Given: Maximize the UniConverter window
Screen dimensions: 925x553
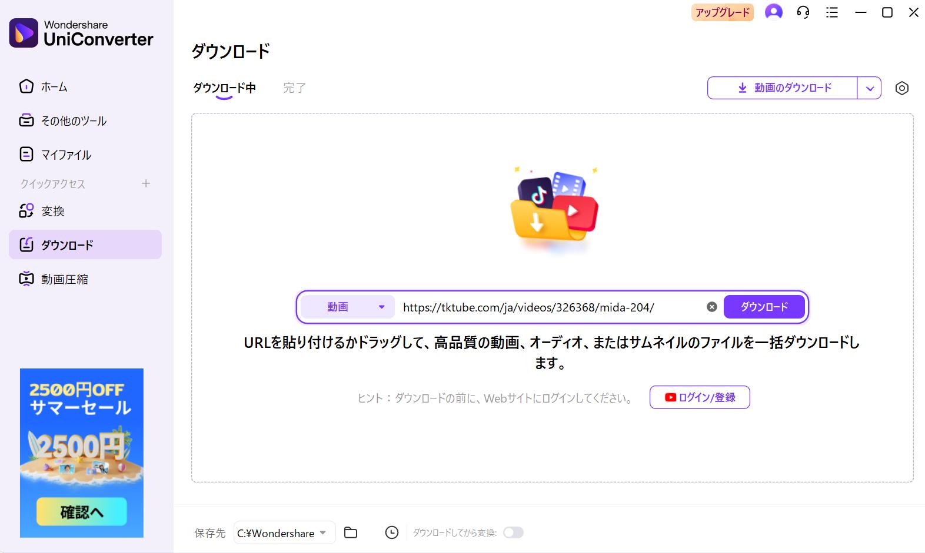Looking at the screenshot, I should click(887, 12).
